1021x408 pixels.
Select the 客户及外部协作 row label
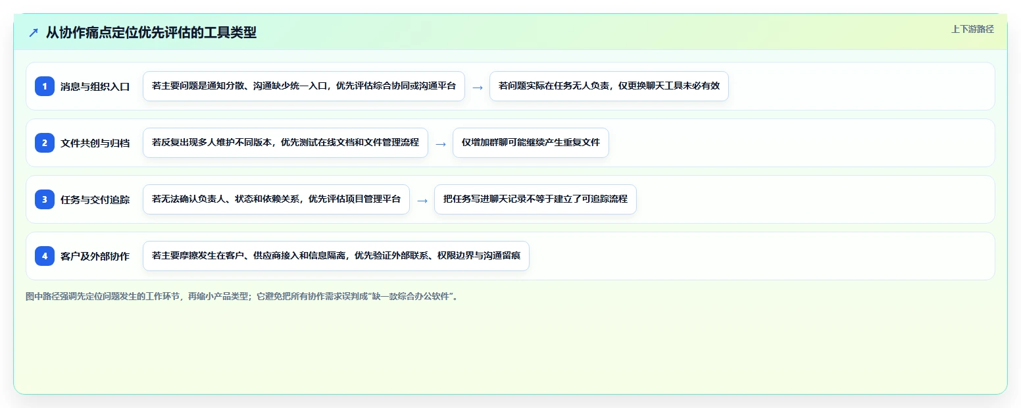pos(95,256)
